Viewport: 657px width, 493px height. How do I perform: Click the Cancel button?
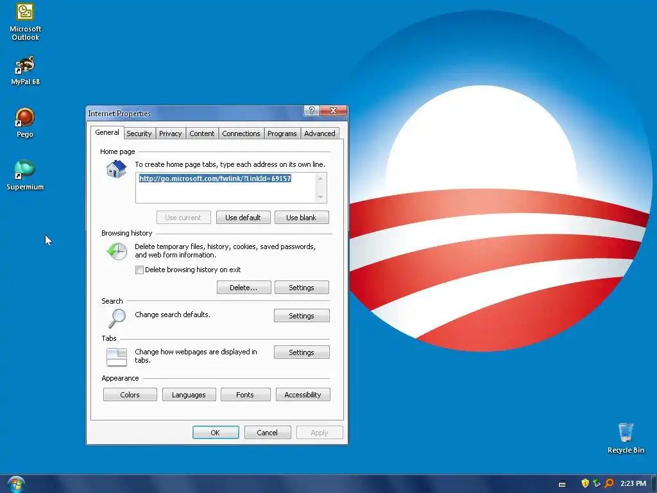click(268, 432)
